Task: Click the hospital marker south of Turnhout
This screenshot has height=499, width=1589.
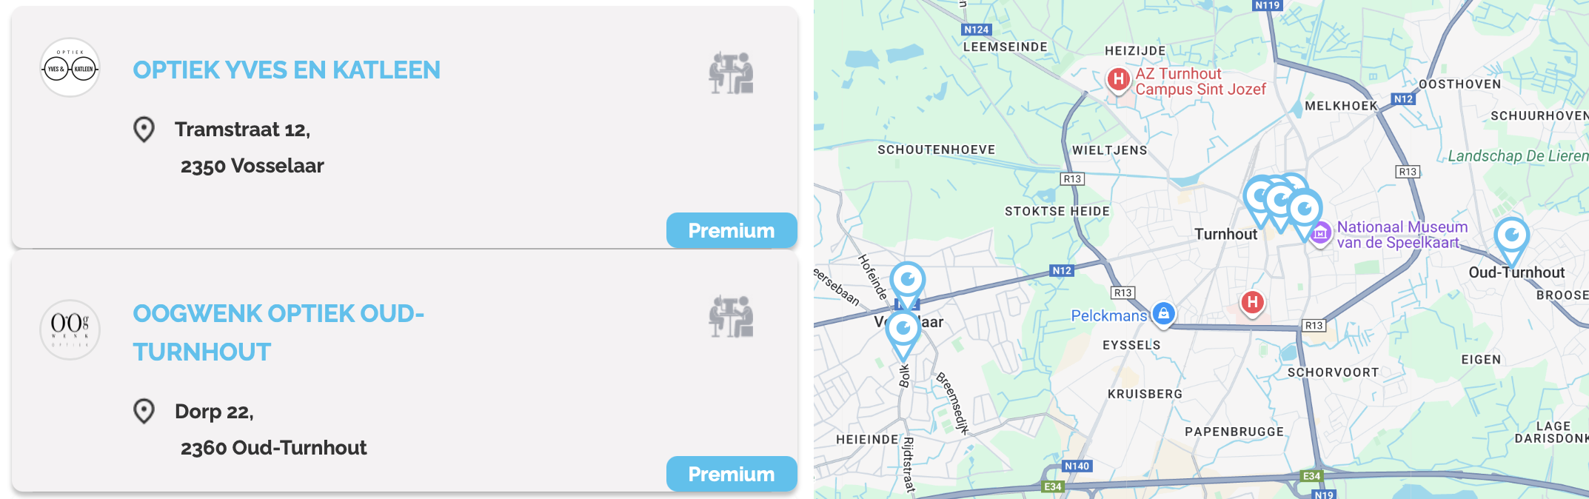Action: (1252, 304)
